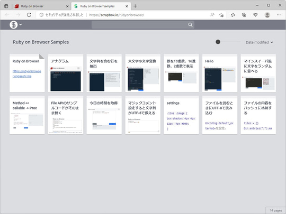The width and height of the screenshot is (286, 214).
Task: Open the settings page card
Action: [181, 115]
